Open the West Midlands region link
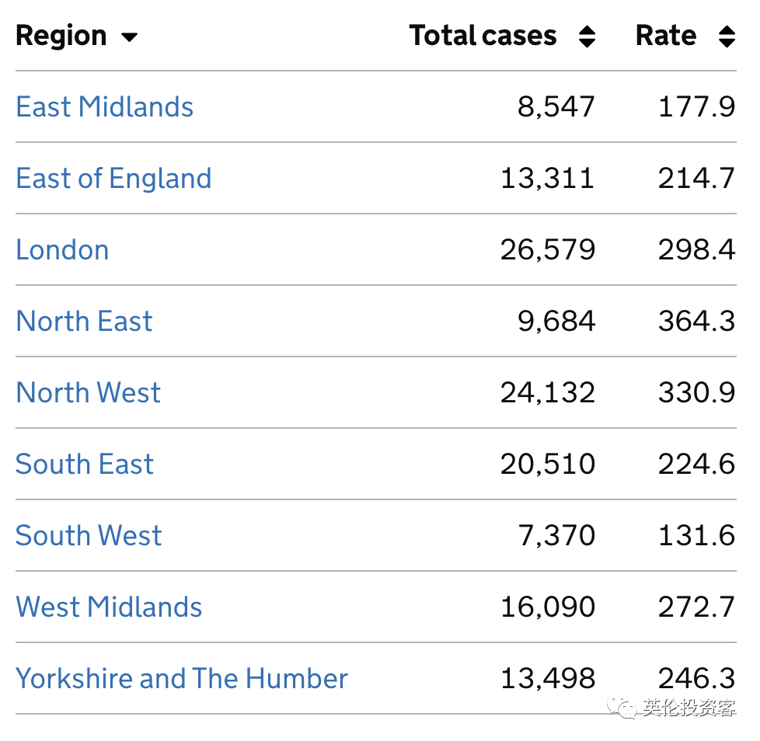Image resolution: width=760 pixels, height=741 pixels. pos(109,607)
